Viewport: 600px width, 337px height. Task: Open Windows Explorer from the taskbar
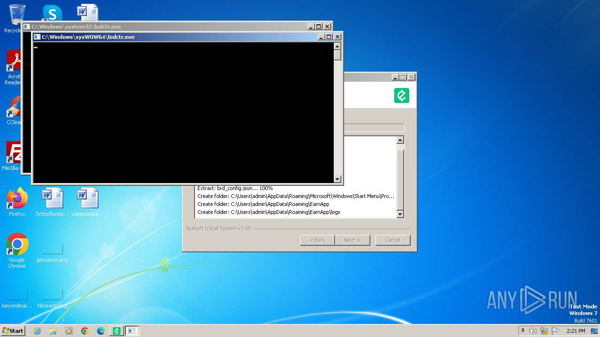[53, 331]
